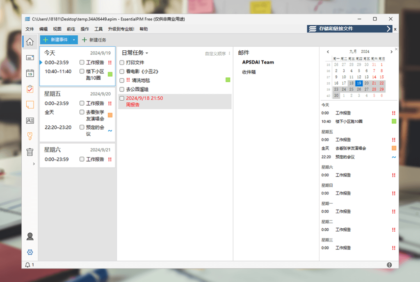Click the 今天 day header card
This screenshot has width=420, height=282.
coord(78,53)
